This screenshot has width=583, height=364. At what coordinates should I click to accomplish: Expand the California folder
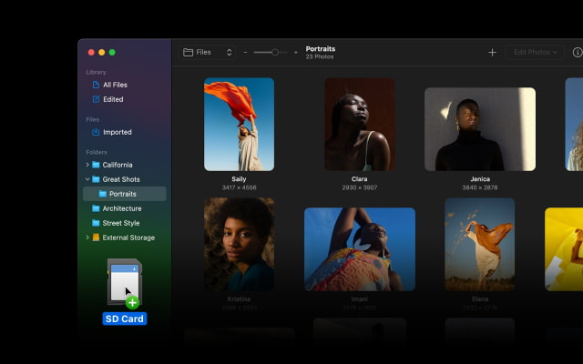click(x=87, y=165)
